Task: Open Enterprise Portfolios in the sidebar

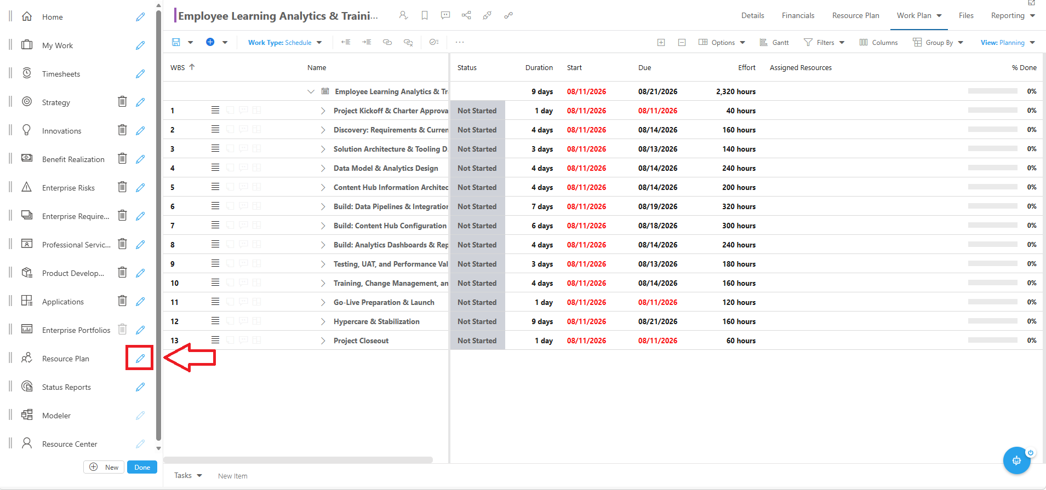Action: point(76,330)
